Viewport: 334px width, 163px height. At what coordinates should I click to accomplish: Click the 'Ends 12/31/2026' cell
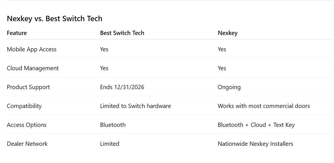pos(122,87)
